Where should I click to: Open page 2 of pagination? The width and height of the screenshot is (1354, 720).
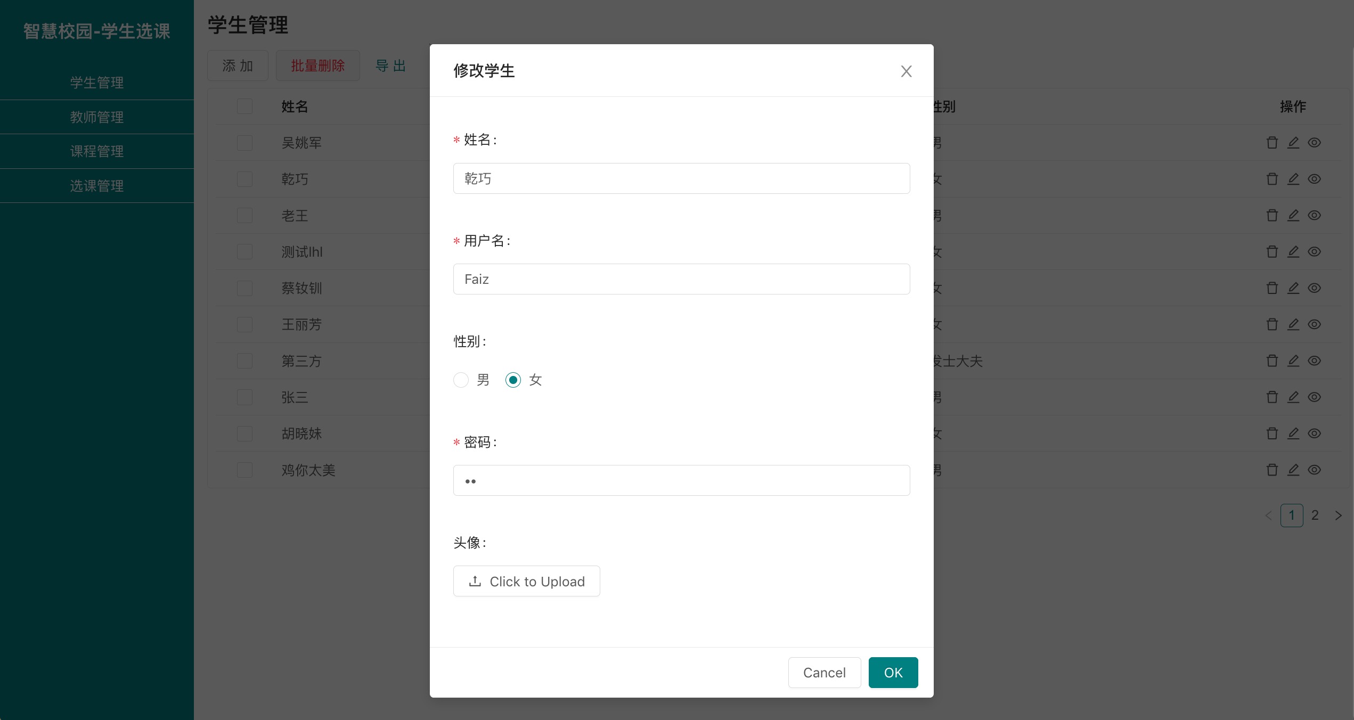tap(1315, 516)
